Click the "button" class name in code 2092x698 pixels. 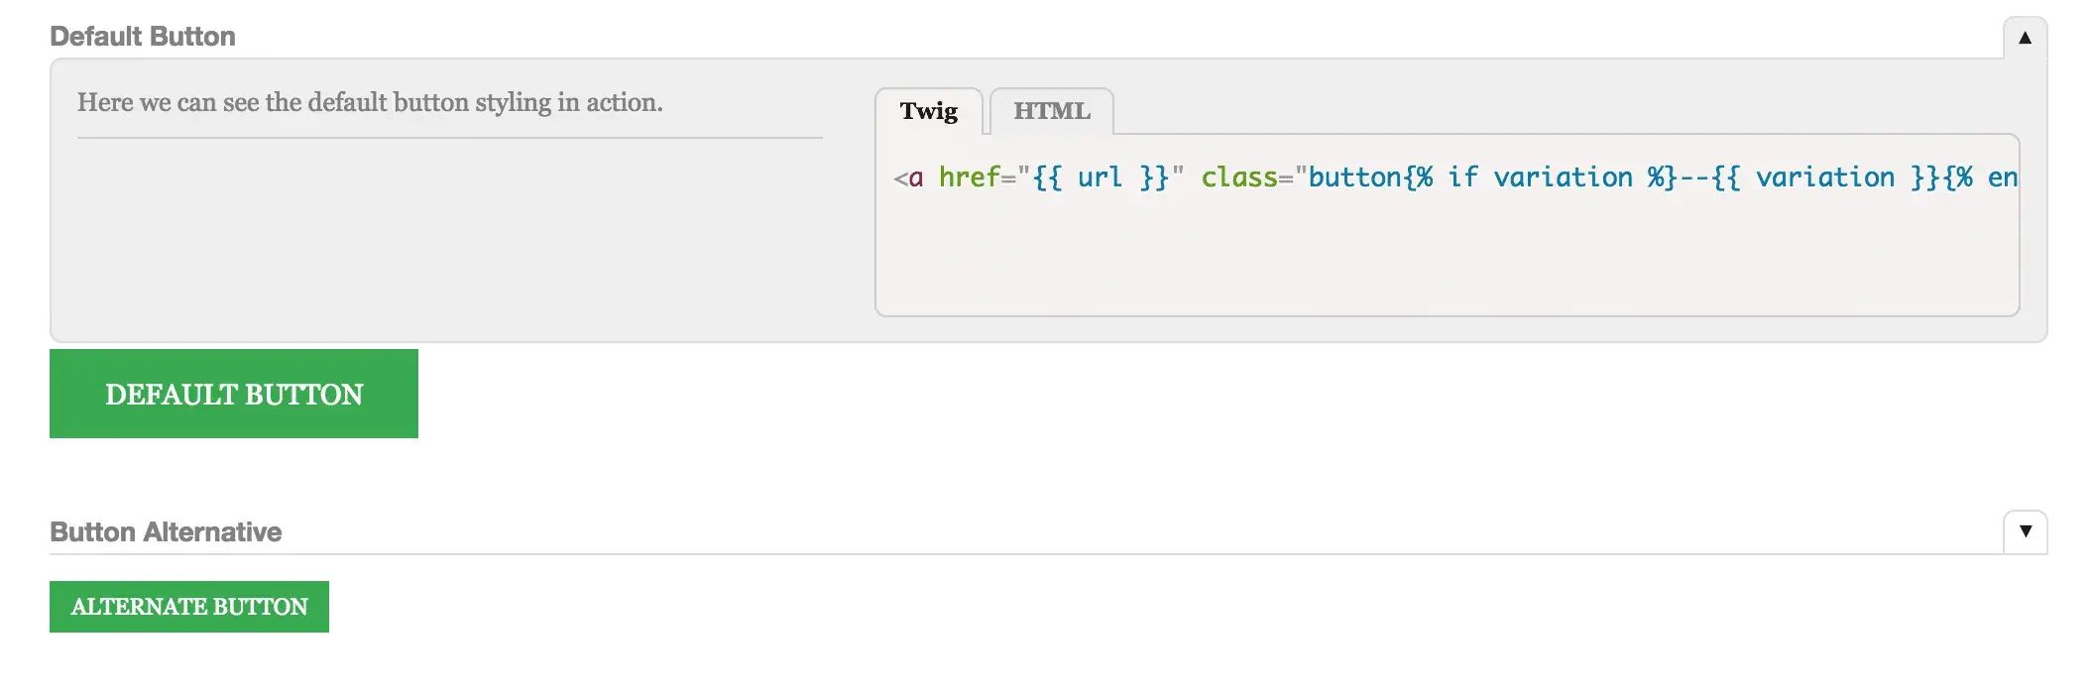coord(1355,177)
